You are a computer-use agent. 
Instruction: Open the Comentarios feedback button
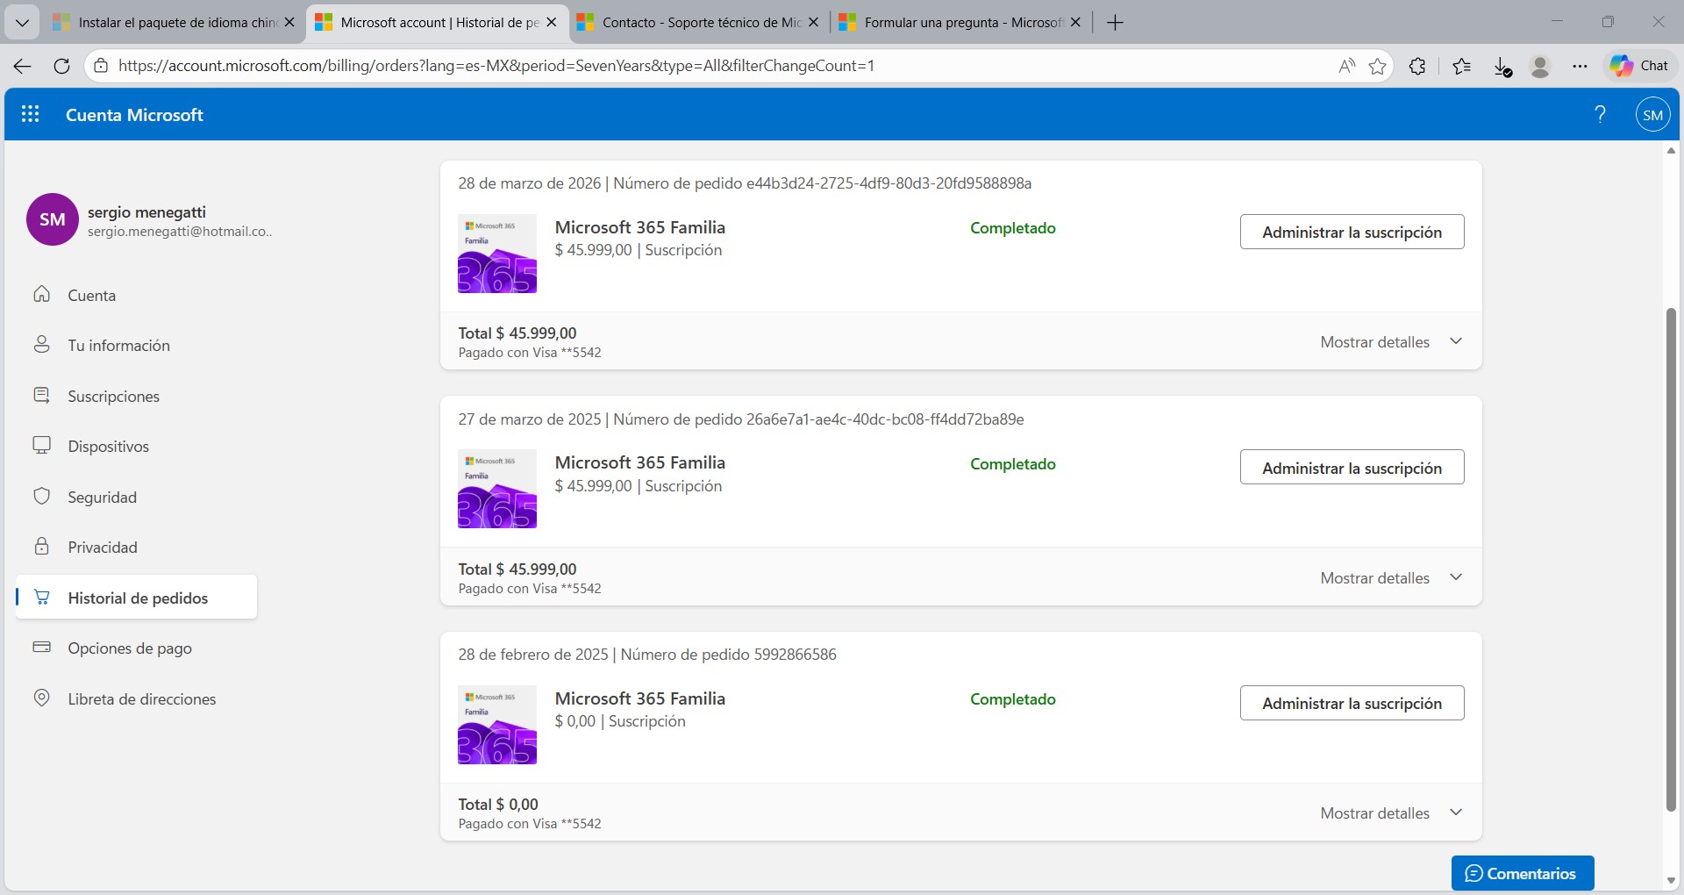1523,873
